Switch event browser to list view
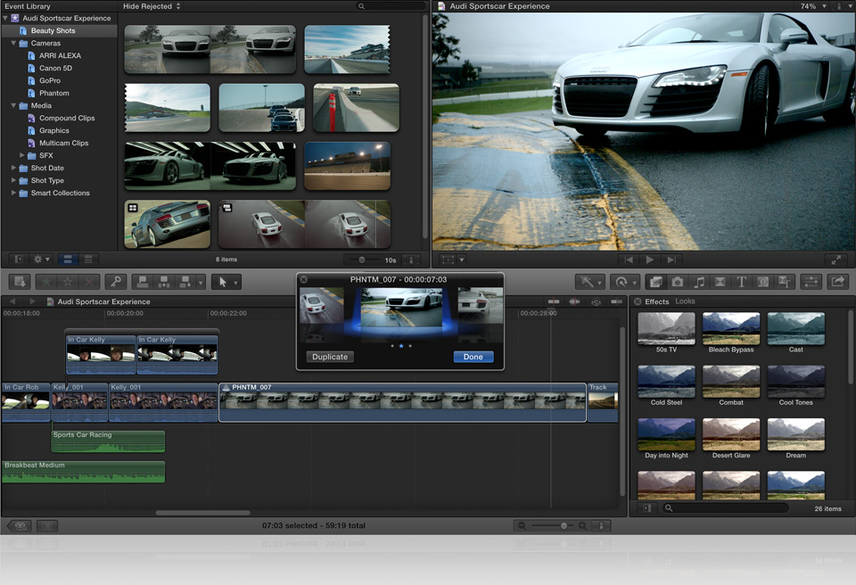 click(88, 260)
